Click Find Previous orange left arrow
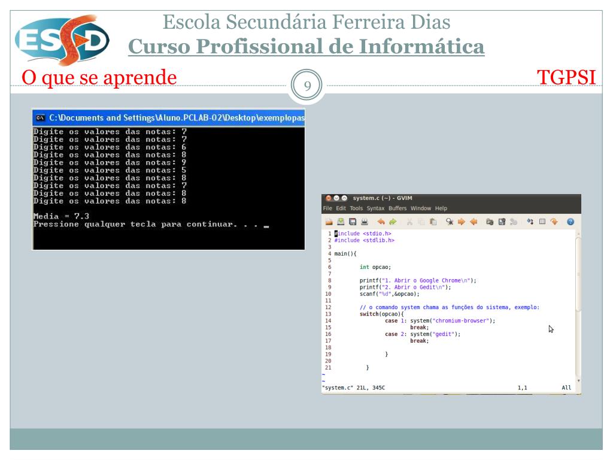 [474, 222]
